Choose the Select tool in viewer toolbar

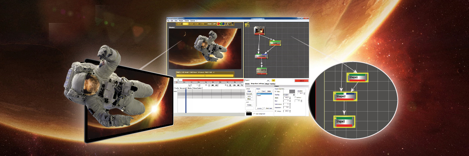(x=179, y=24)
